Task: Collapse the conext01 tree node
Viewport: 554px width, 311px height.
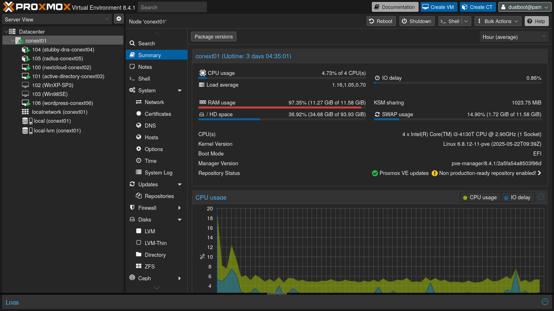Action: pos(13,40)
